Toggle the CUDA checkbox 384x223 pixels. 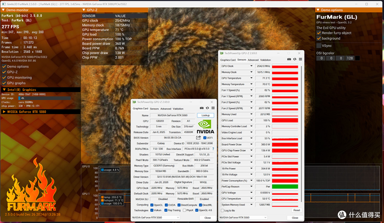[x=166, y=205]
